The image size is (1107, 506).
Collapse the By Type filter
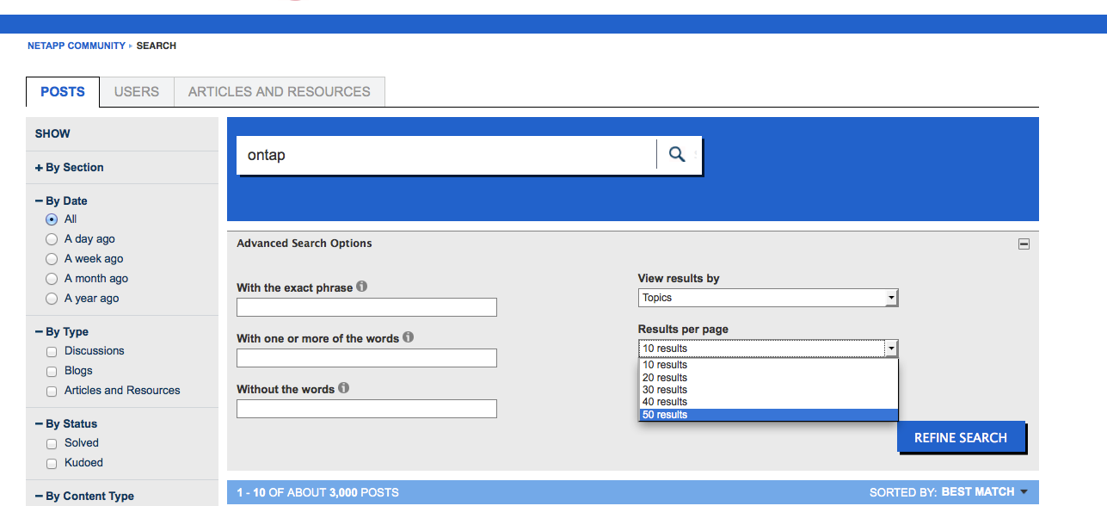62,331
